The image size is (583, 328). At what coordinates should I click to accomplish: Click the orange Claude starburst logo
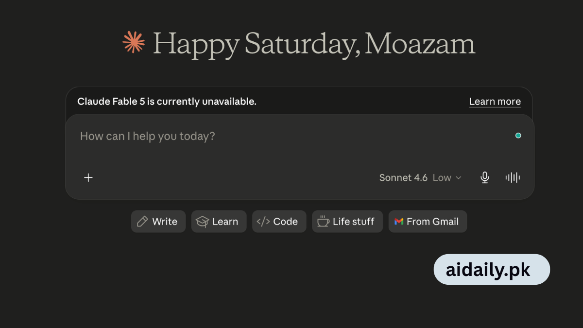click(134, 42)
